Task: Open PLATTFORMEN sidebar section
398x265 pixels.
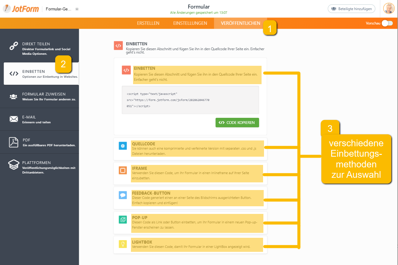Action: (x=39, y=167)
